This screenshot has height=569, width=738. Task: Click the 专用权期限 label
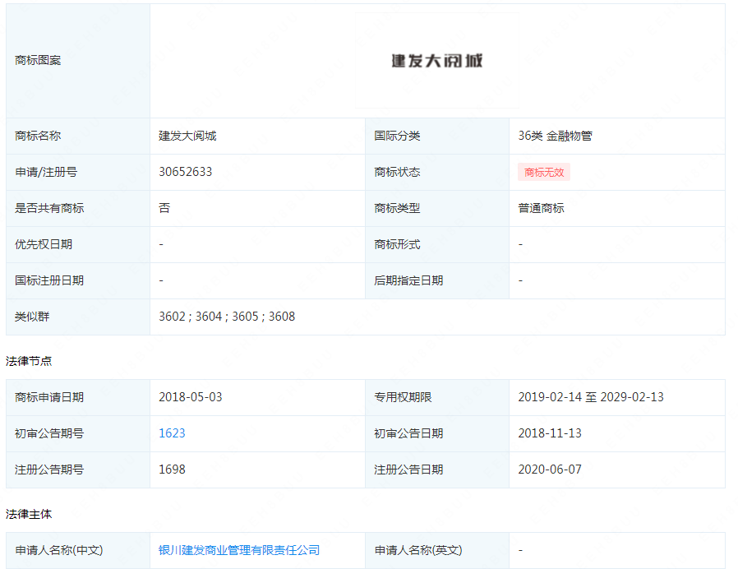[403, 397]
